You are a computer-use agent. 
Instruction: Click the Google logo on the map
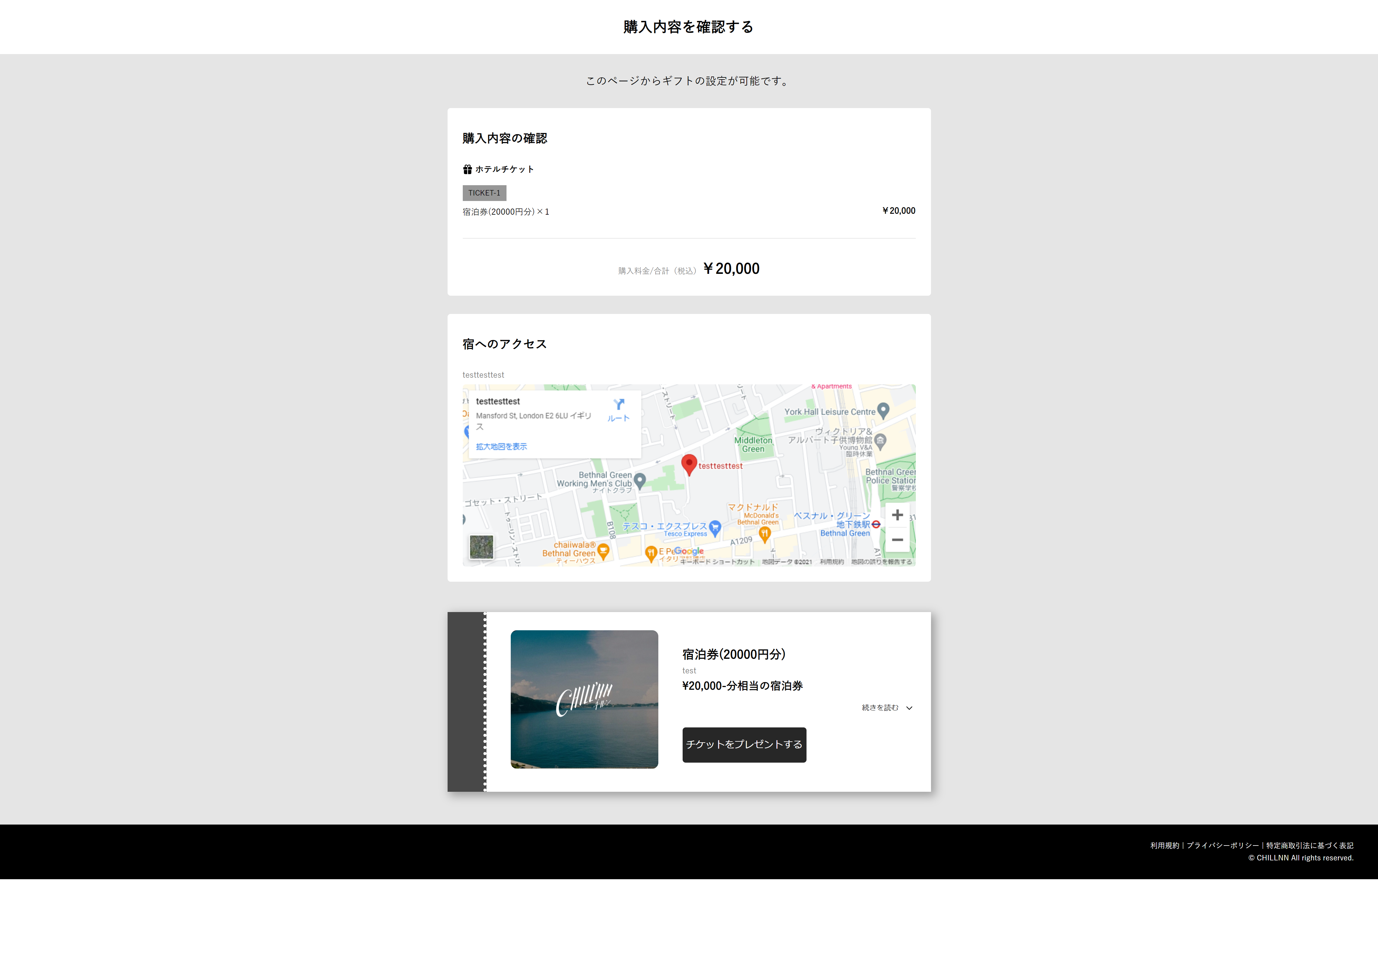click(x=689, y=551)
